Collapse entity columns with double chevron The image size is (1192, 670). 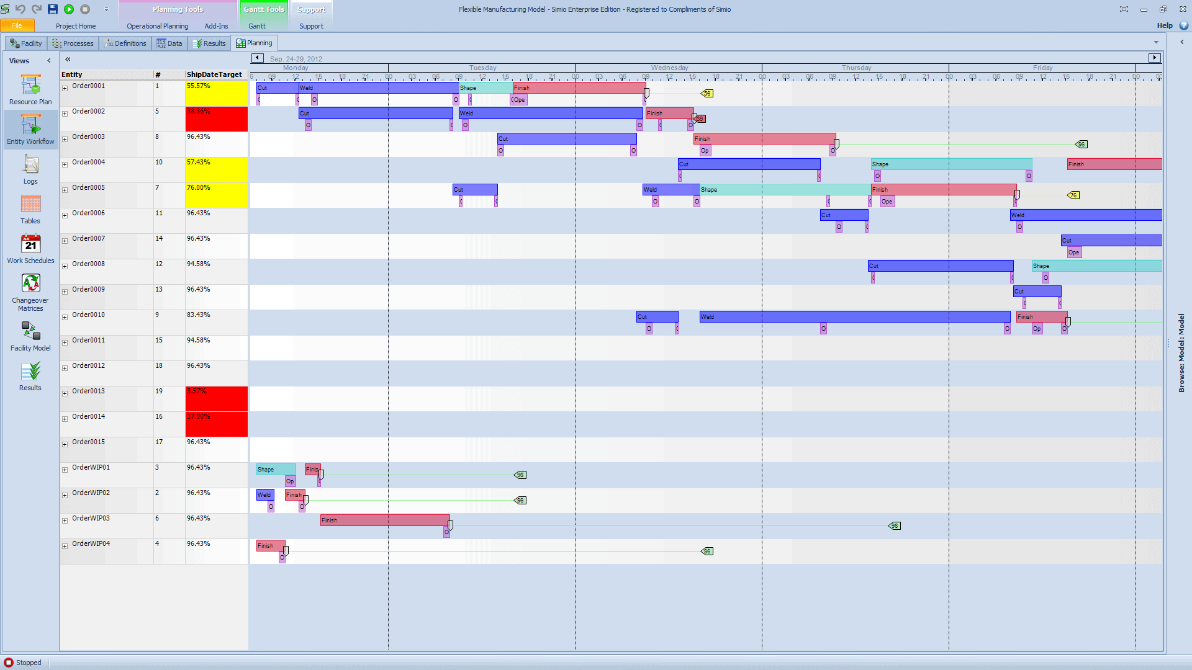68,60
